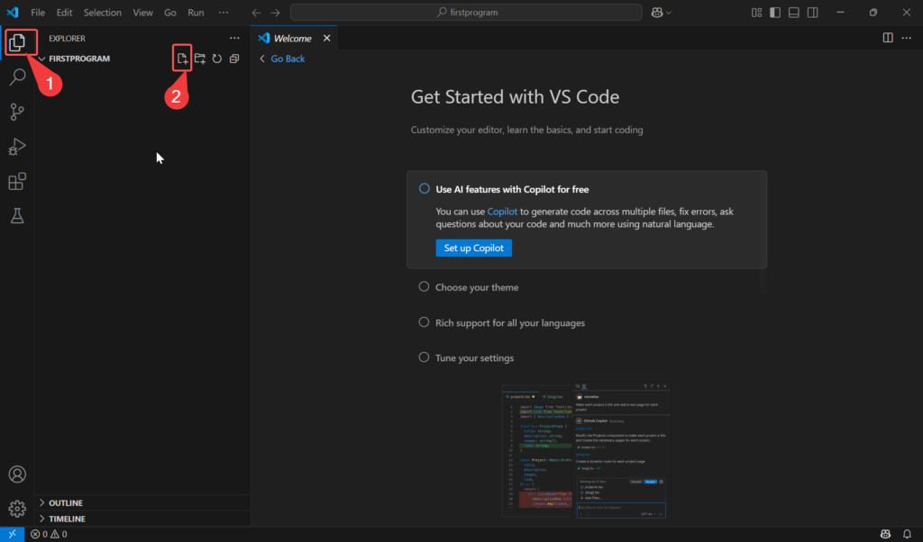Viewport: 923px width, 542px height.
Task: Toggle the primary side bar
Action: click(775, 13)
